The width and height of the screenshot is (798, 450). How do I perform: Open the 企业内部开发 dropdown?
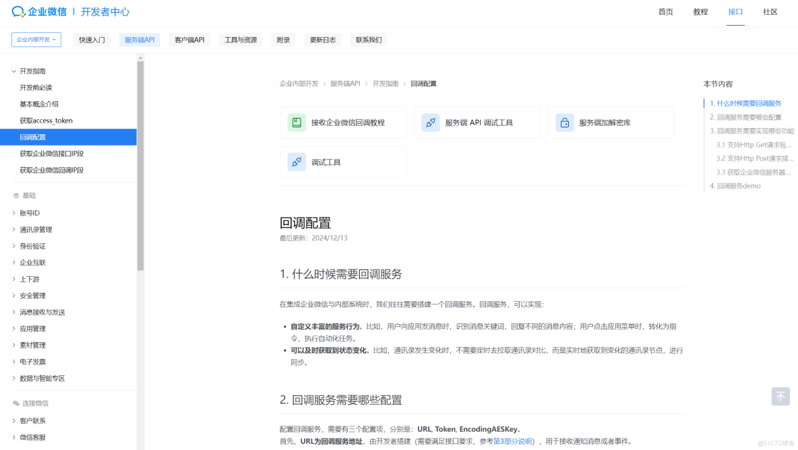(36, 39)
